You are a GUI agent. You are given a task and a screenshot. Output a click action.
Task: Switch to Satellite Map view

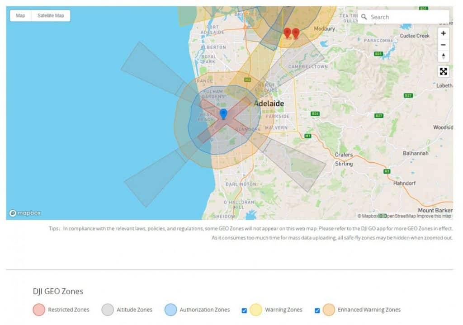click(x=51, y=16)
